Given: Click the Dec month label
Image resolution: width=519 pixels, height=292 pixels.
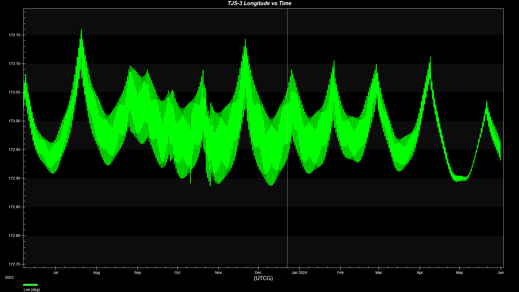Looking at the screenshot, I should pyautogui.click(x=258, y=273).
